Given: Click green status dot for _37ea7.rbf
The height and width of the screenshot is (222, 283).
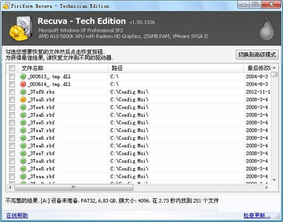Looking at the screenshot, I should (x=23, y=130).
